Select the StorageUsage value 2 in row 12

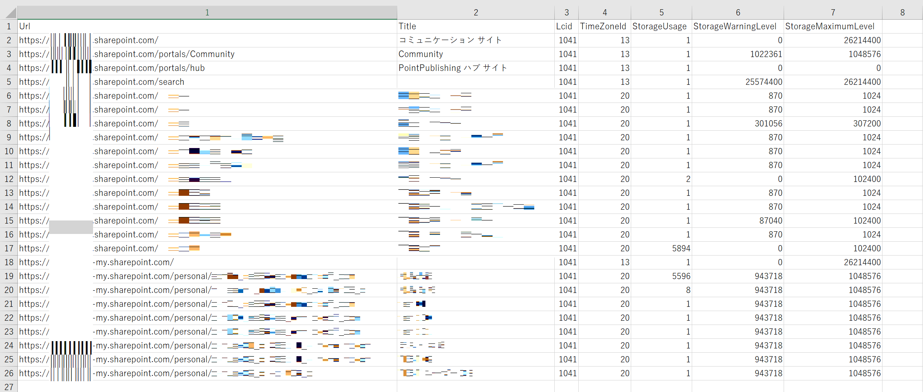tap(661, 179)
